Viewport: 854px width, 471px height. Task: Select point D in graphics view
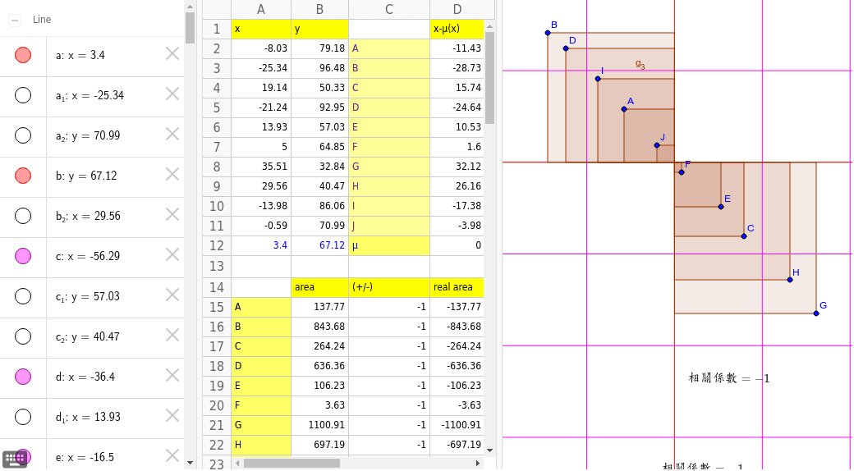tap(566, 48)
